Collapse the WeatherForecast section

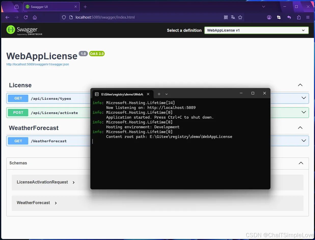tap(300, 128)
